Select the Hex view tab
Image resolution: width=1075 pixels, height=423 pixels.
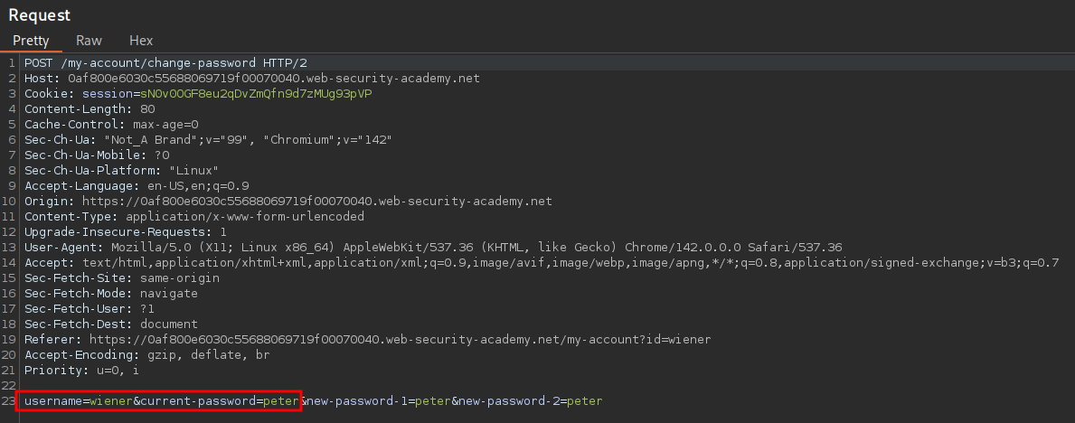click(141, 41)
